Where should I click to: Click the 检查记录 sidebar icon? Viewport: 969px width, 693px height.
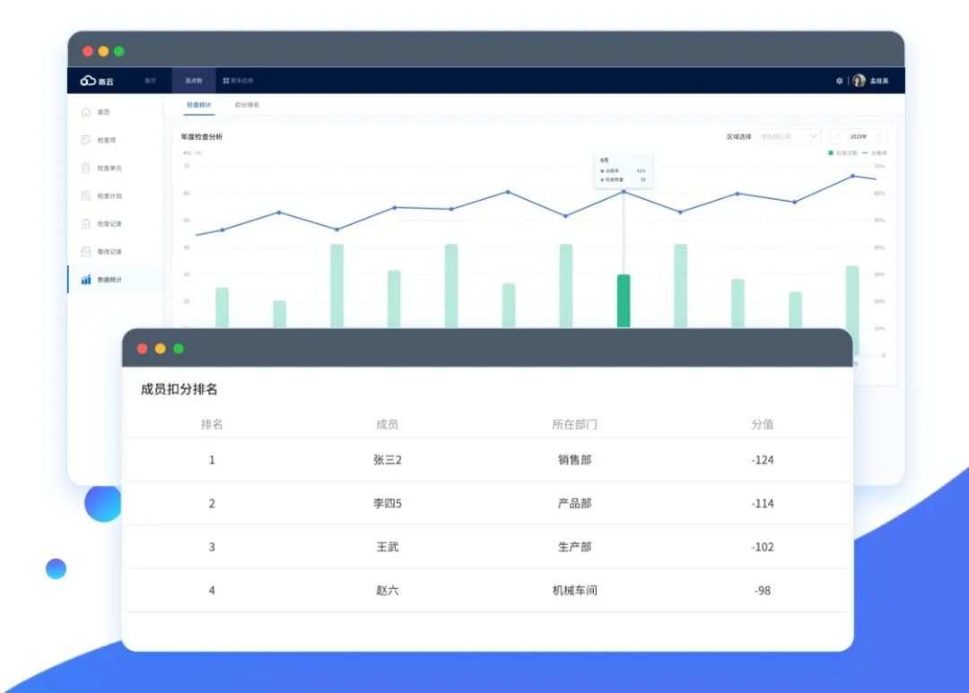point(86,223)
